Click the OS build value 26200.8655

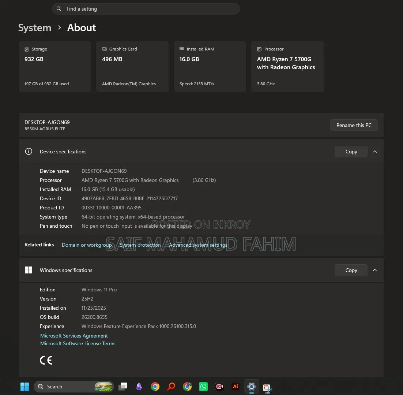pos(94,317)
